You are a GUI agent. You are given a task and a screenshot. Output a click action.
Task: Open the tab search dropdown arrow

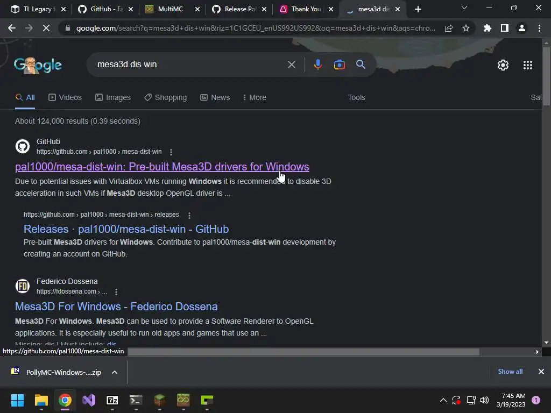click(x=464, y=8)
